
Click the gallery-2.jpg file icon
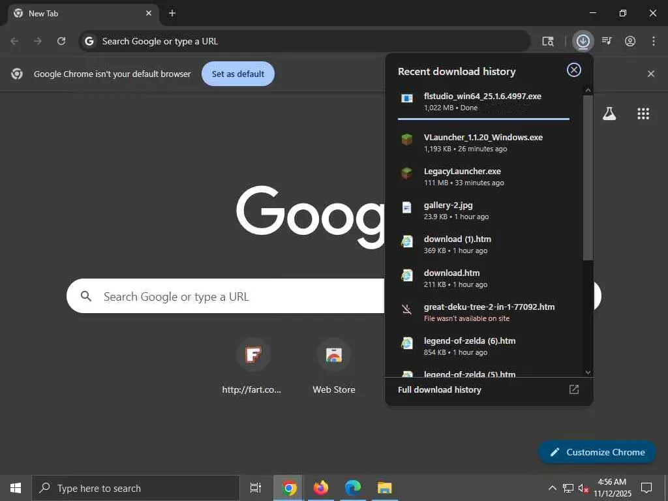(x=407, y=207)
